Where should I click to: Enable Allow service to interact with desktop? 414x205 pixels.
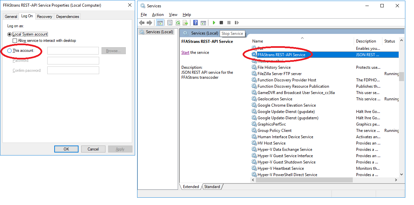pyautogui.click(x=15, y=41)
